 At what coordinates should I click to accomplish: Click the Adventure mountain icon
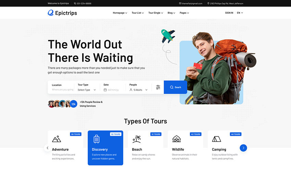[56, 139]
